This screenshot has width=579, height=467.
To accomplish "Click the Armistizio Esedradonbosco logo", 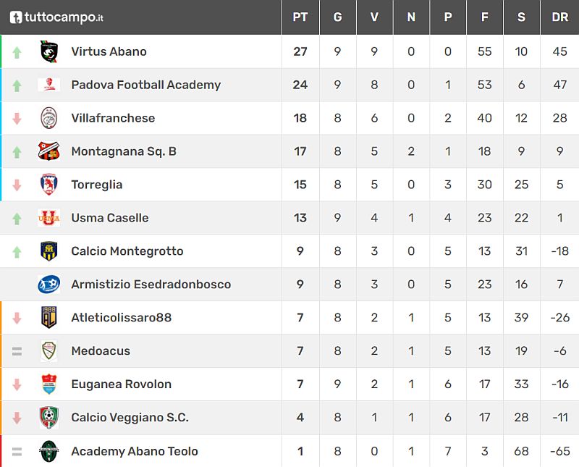I will click(48, 285).
